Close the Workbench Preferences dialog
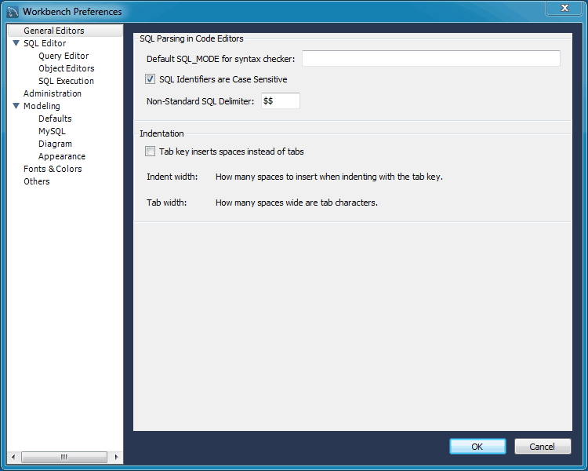 coord(564,8)
